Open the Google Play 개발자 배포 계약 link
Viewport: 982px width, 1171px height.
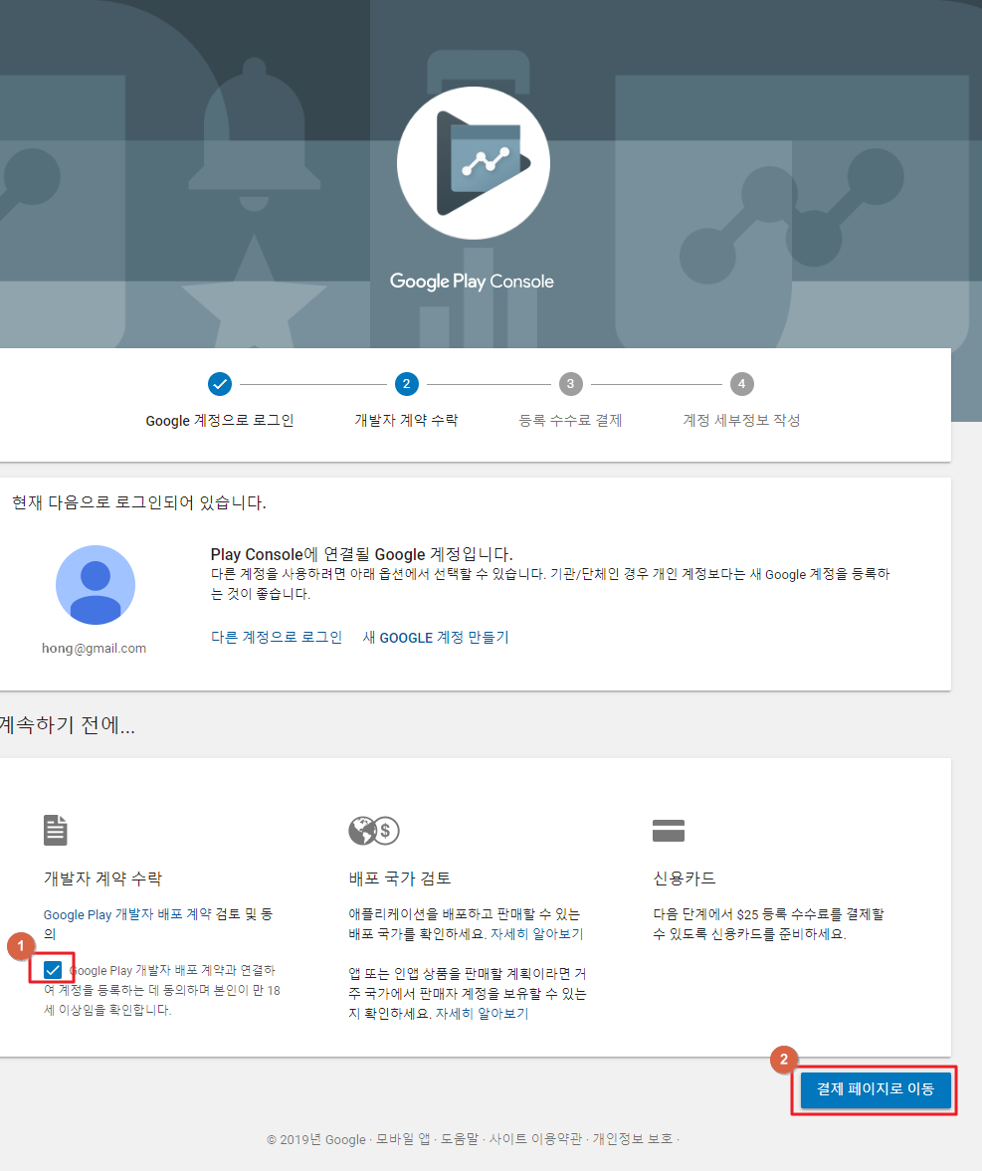point(127,914)
